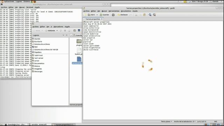Click the clock date in top panel

coord(200,1)
